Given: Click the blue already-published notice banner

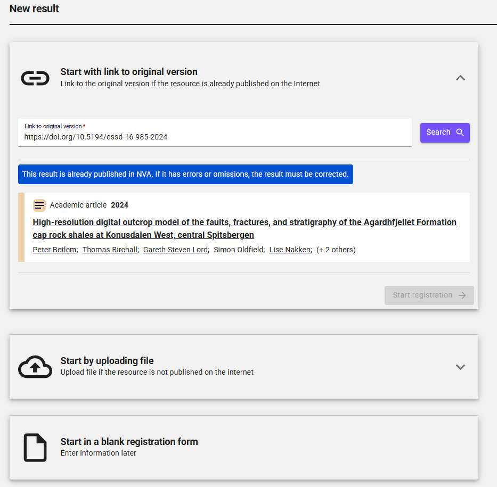Looking at the screenshot, I should click(x=185, y=174).
